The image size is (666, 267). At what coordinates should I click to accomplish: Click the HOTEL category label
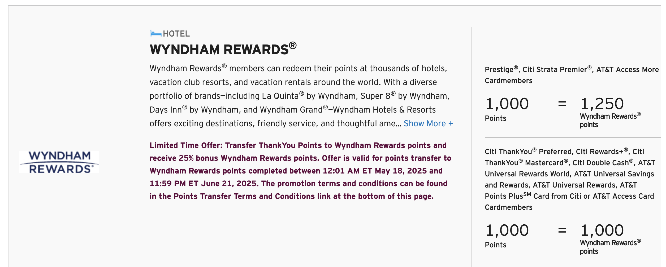(176, 34)
